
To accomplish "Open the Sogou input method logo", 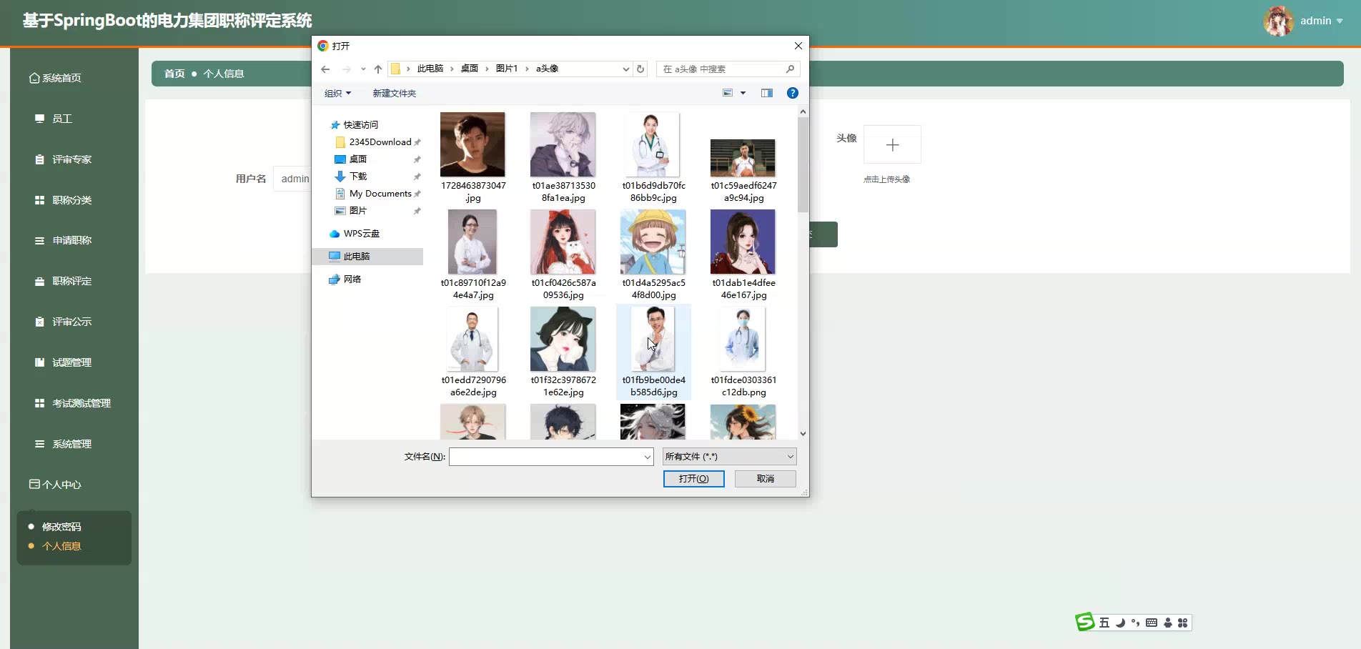I will click(1084, 623).
